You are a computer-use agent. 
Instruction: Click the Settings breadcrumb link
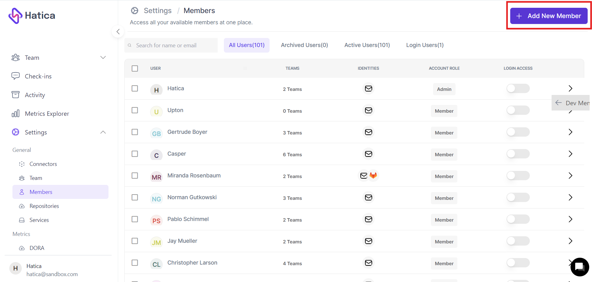click(x=158, y=11)
